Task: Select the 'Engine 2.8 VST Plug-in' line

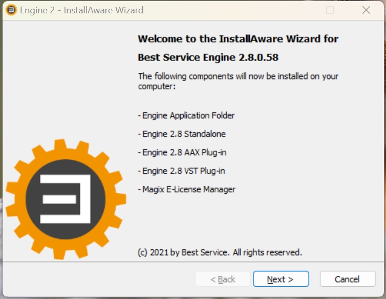Action: (181, 171)
